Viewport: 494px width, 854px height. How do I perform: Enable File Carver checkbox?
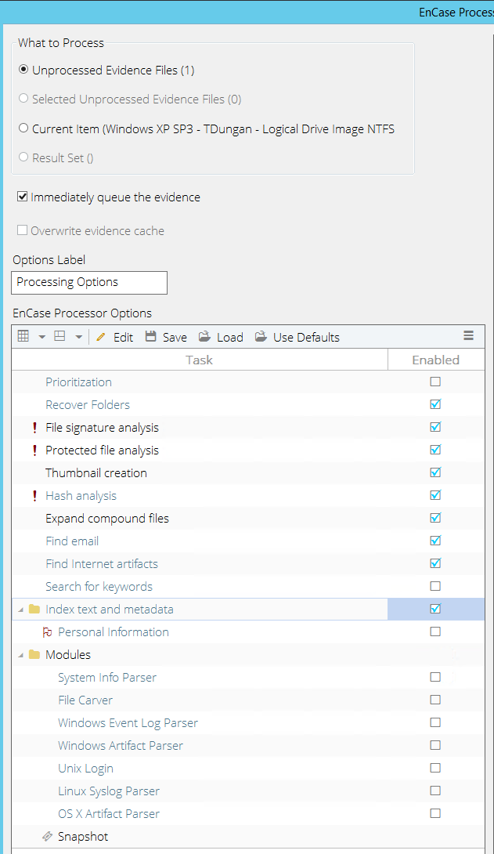pos(435,700)
